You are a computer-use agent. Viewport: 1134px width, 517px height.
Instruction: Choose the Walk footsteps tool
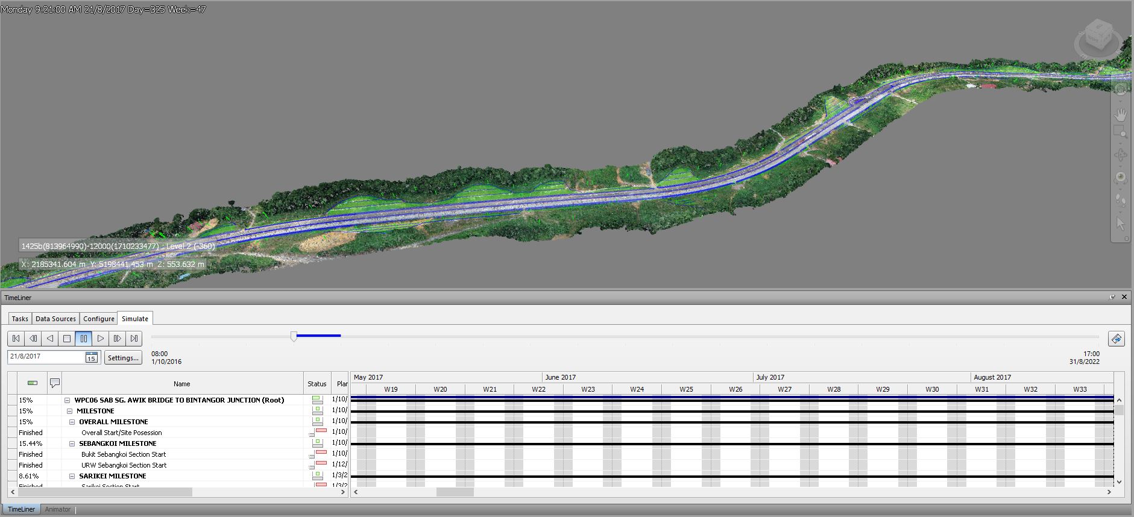point(1120,199)
